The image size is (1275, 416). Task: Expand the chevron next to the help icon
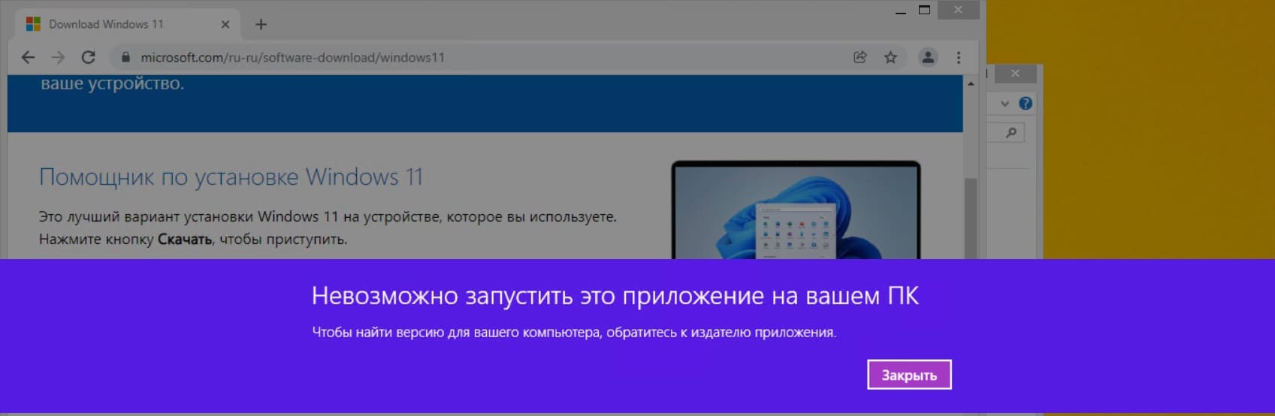(x=1005, y=104)
